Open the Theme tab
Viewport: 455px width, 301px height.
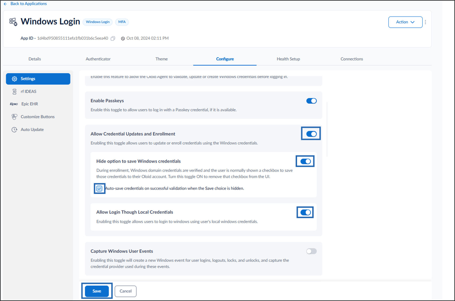pyautogui.click(x=162, y=59)
